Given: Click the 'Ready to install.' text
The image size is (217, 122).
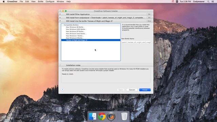Looking at the screenshot, I should point(67,74).
